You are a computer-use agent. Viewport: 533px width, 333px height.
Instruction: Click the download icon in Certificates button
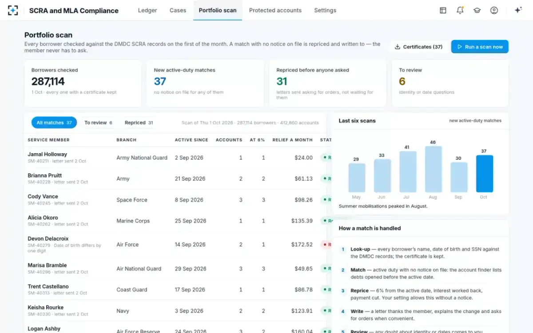click(x=398, y=47)
